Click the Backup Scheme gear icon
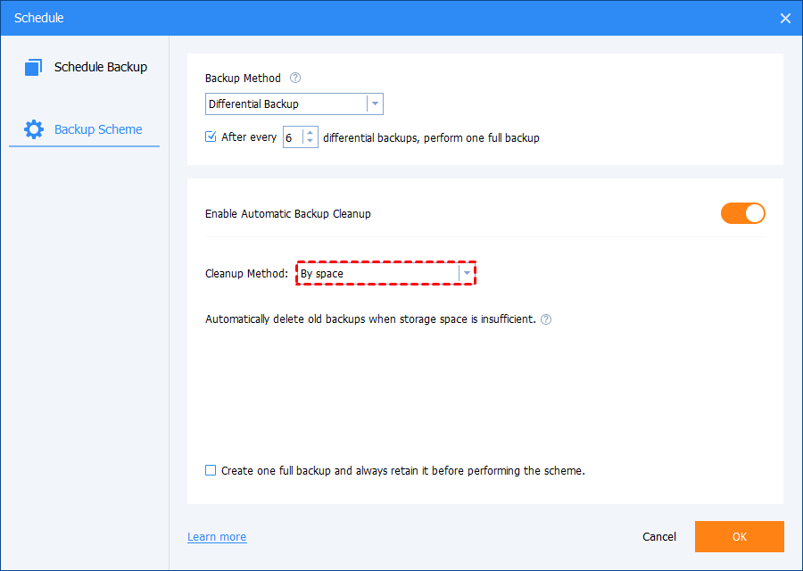 (x=34, y=129)
